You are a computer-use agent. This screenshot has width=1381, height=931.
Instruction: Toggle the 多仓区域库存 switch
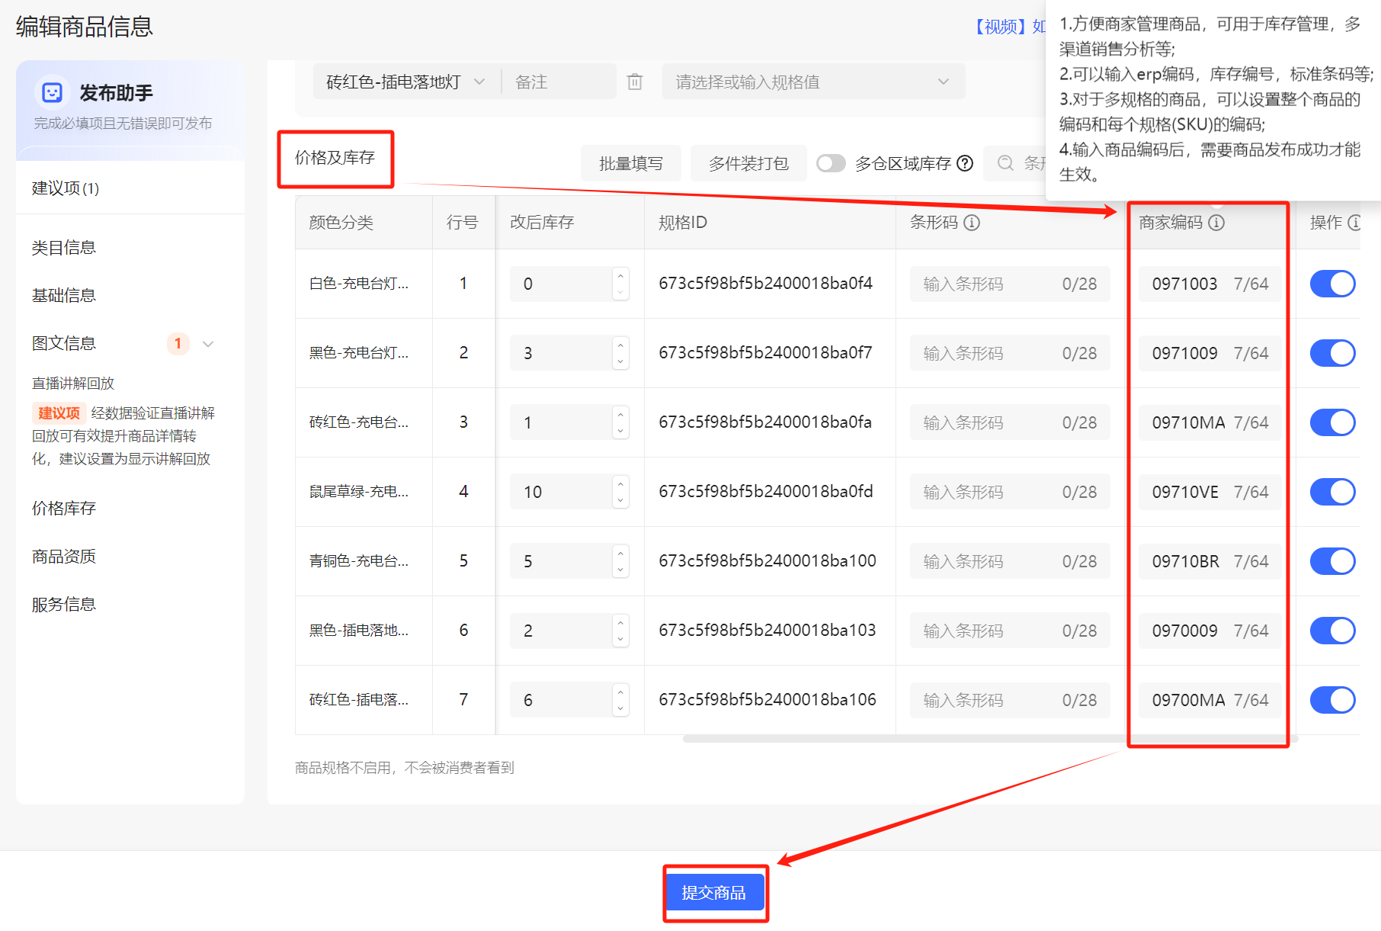pyautogui.click(x=831, y=163)
